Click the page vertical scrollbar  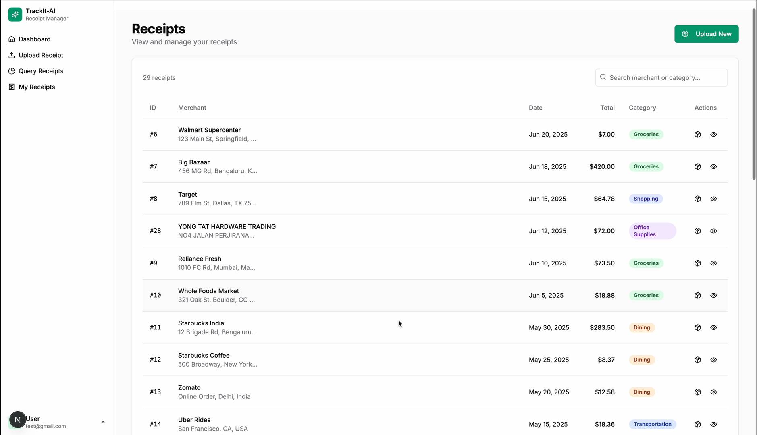point(754,95)
